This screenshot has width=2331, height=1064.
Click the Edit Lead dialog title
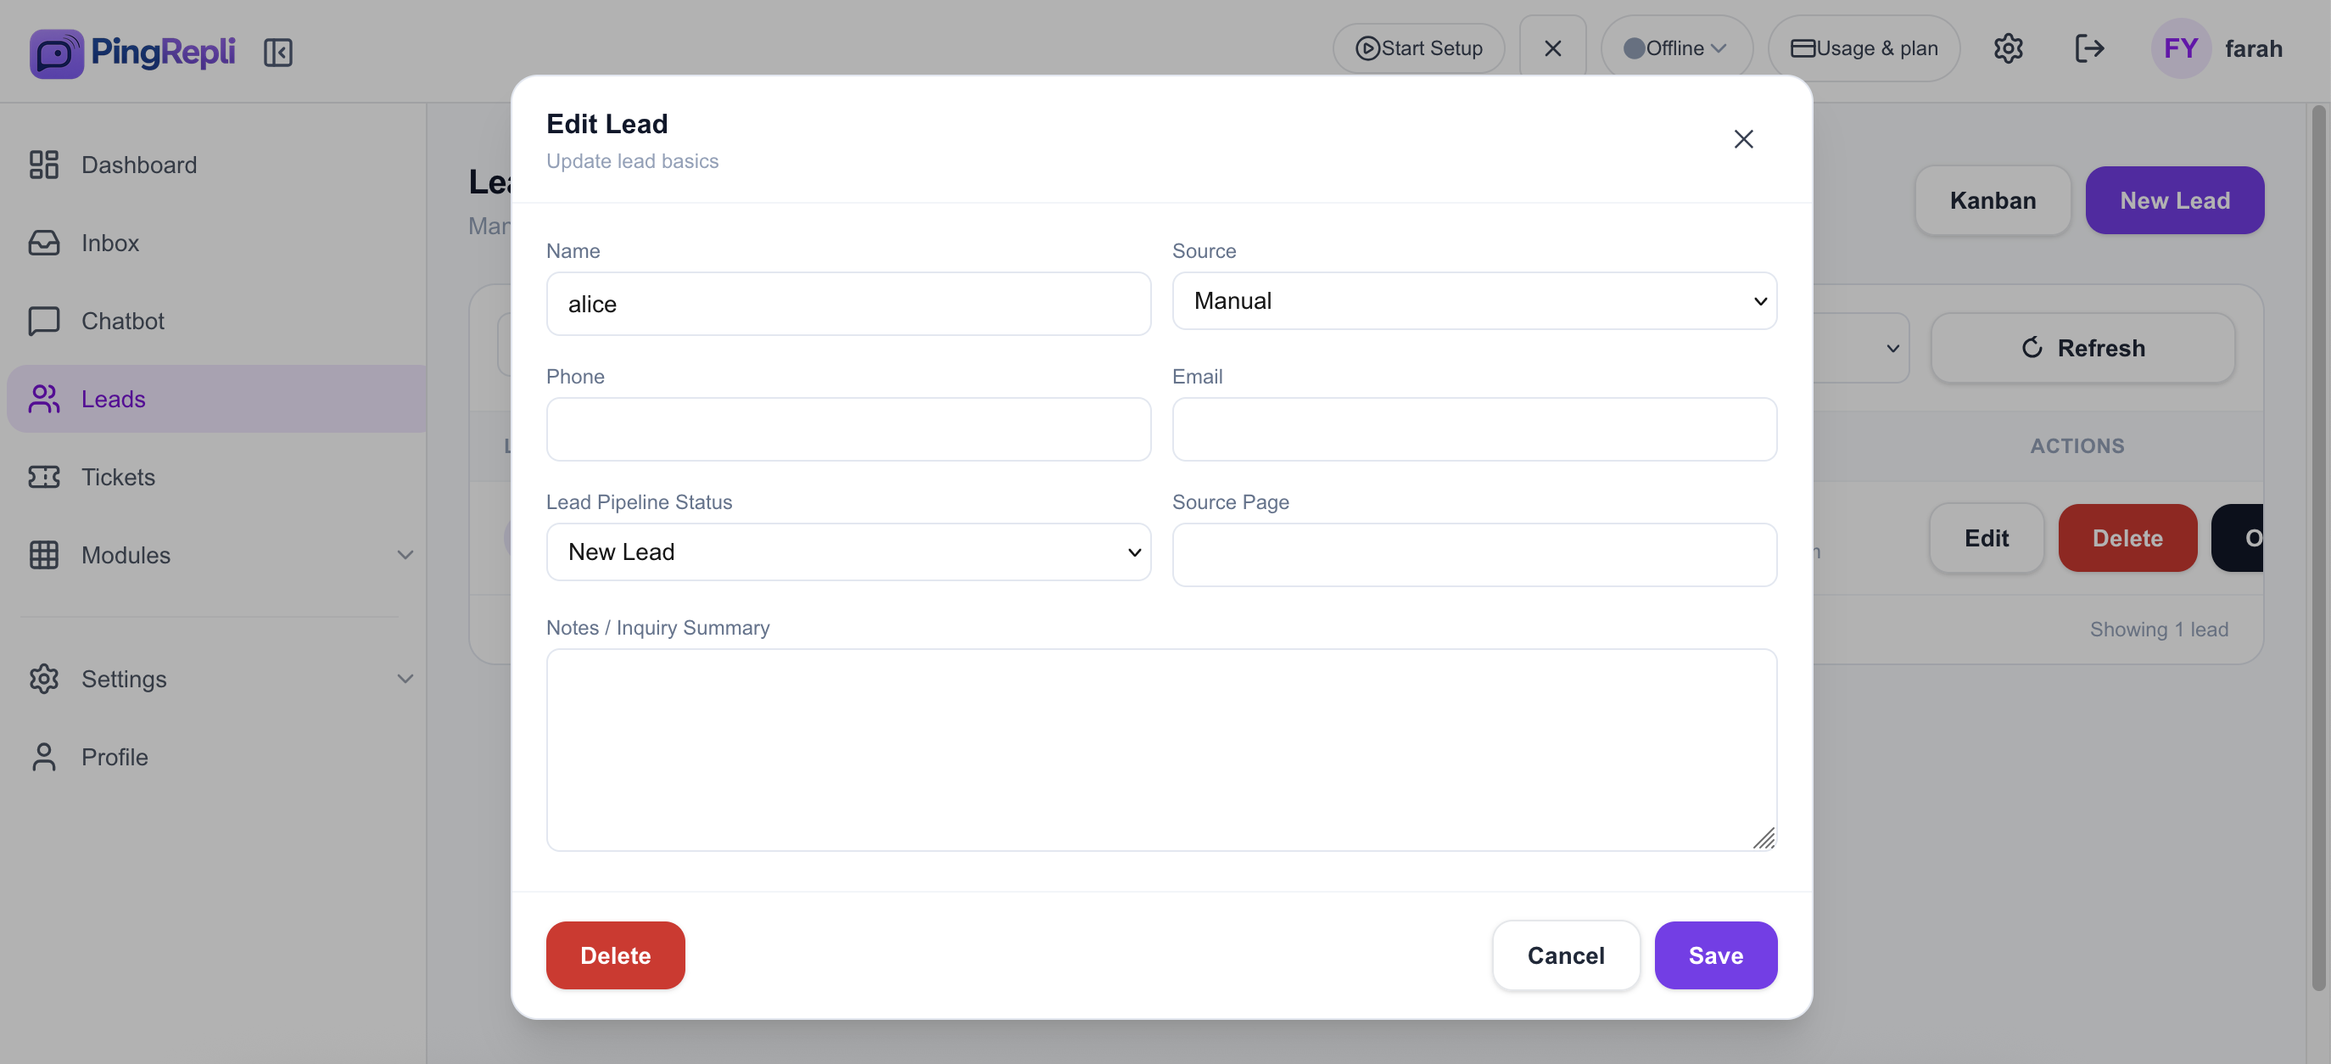(607, 123)
